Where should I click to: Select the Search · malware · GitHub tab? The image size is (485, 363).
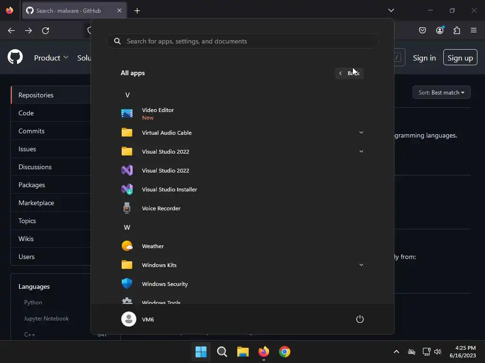pyautogui.click(x=74, y=10)
